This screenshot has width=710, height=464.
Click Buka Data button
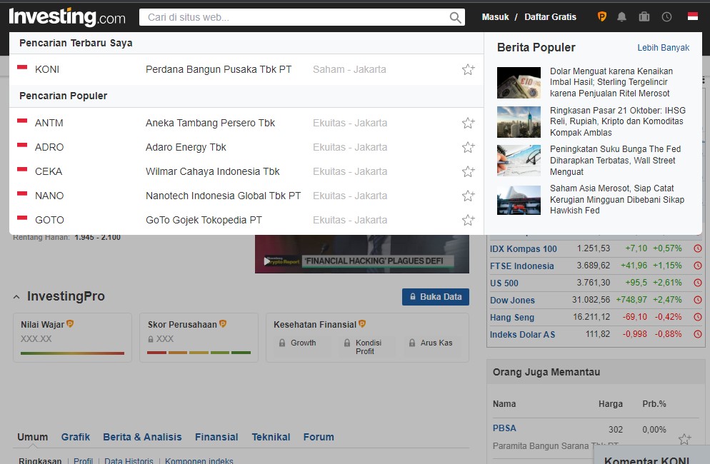pos(436,297)
